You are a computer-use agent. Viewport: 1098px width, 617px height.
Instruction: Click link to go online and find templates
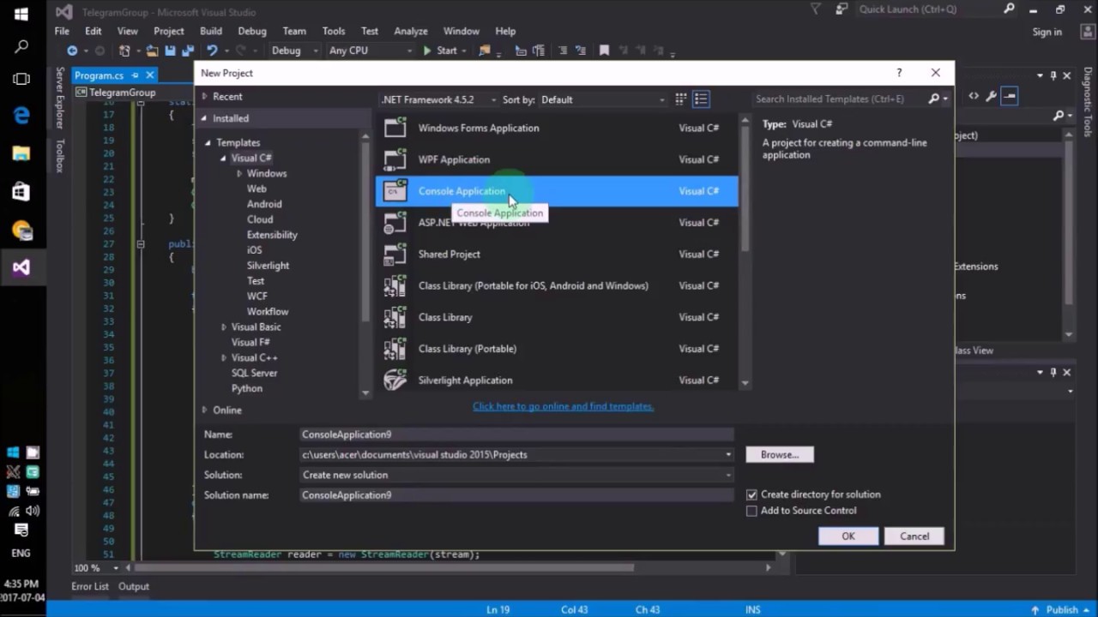(x=563, y=406)
